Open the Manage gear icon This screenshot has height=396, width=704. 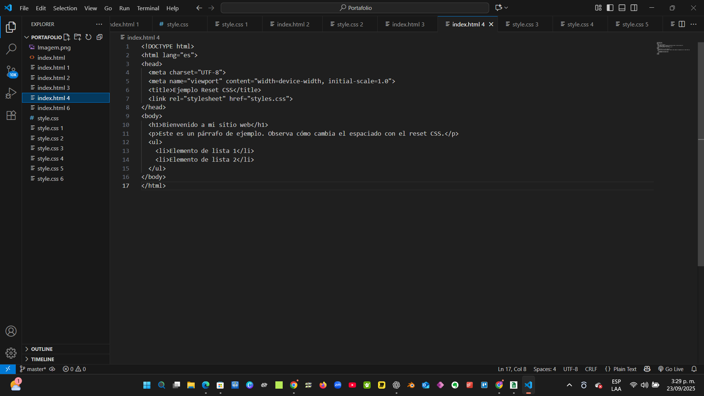point(11,353)
